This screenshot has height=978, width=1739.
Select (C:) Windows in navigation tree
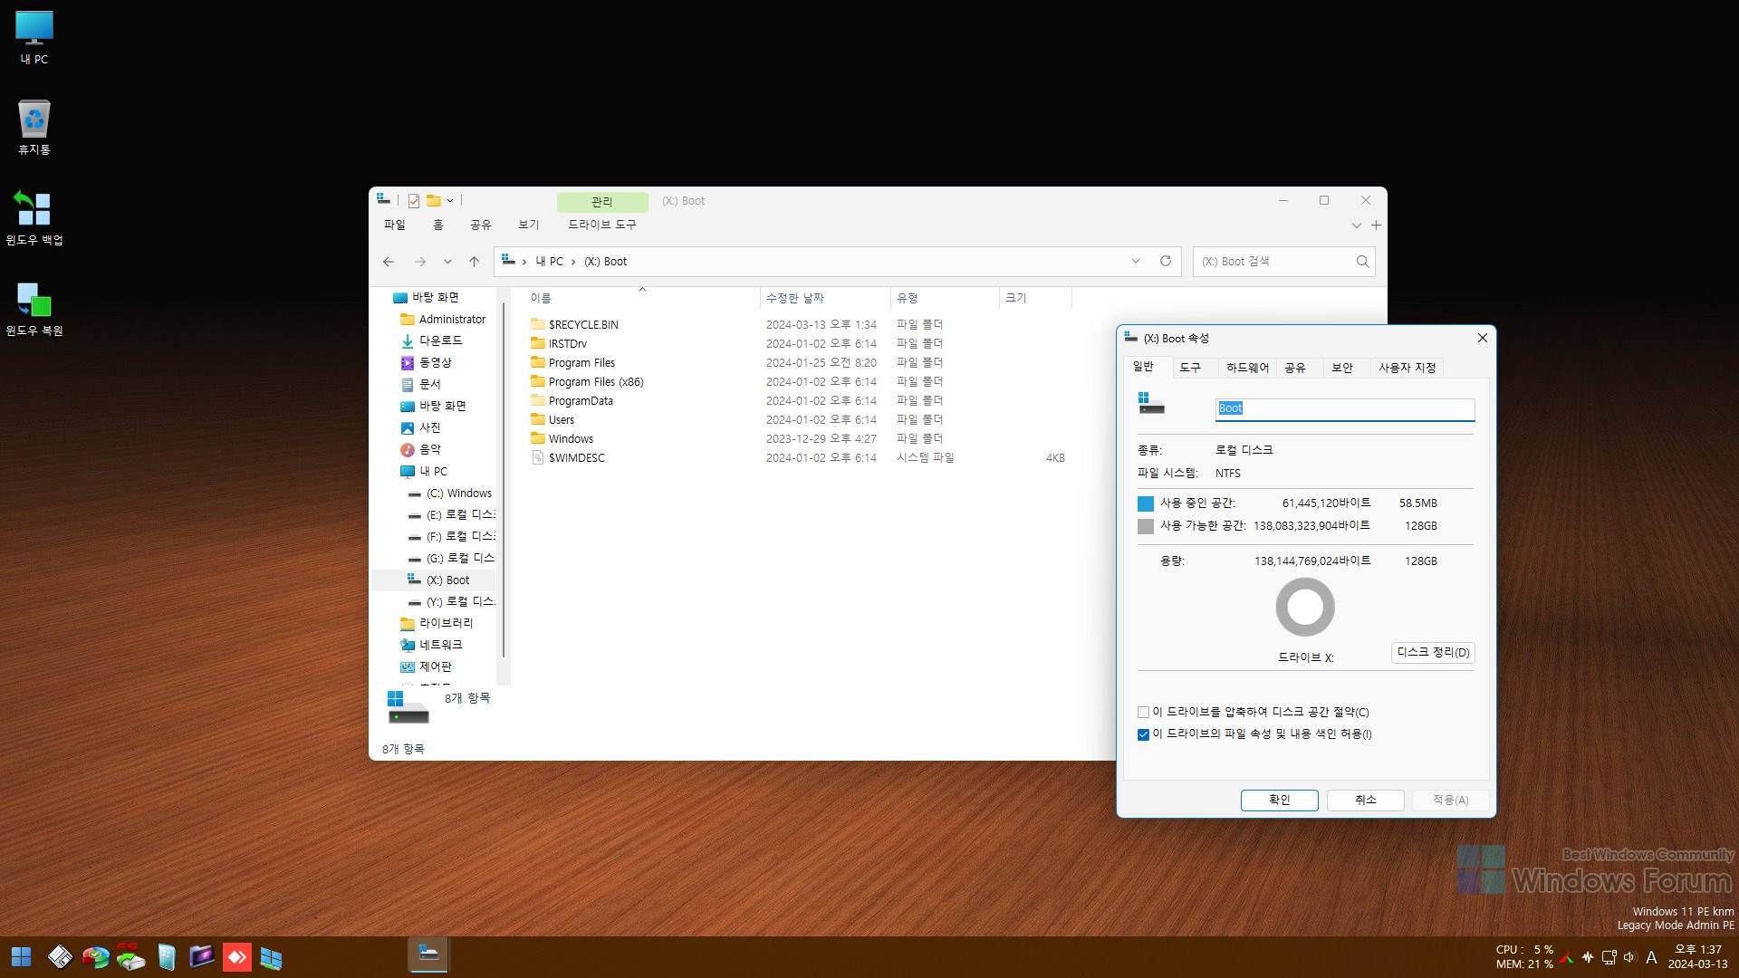pyautogui.click(x=450, y=494)
